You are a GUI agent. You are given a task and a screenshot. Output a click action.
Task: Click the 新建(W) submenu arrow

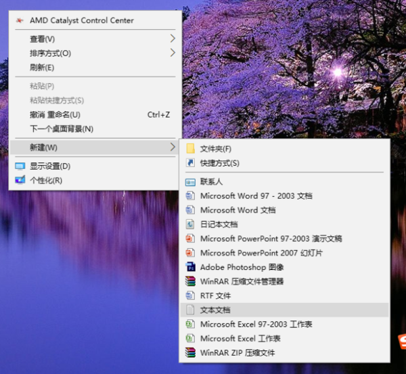(173, 147)
